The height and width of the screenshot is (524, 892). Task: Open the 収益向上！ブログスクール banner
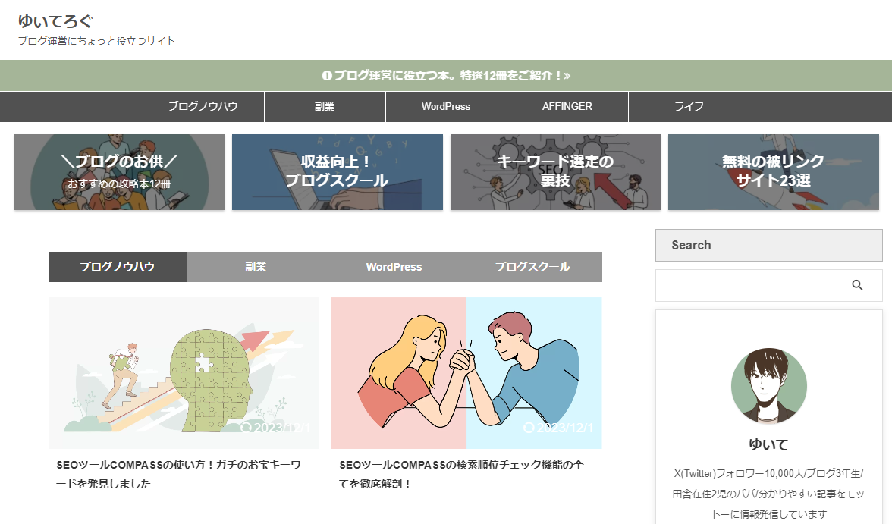coord(337,171)
